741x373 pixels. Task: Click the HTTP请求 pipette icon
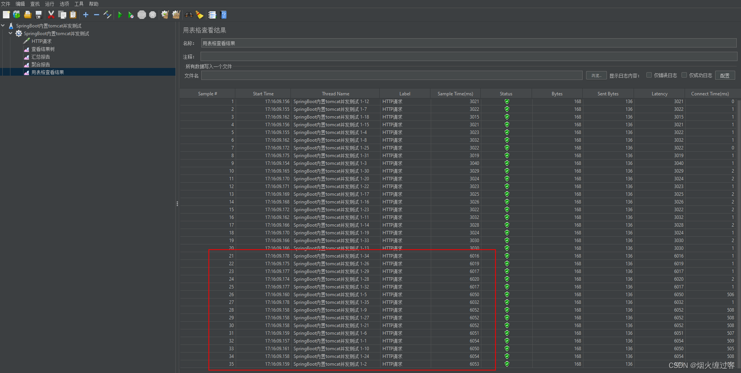coord(26,41)
